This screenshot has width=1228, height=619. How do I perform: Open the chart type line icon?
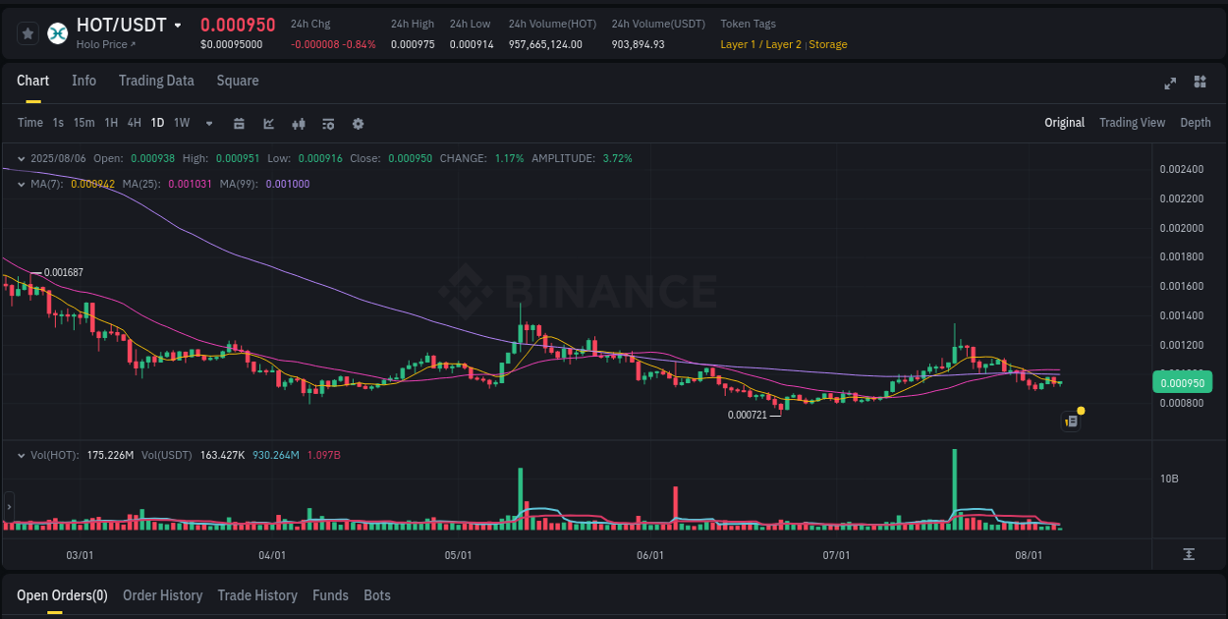point(267,123)
